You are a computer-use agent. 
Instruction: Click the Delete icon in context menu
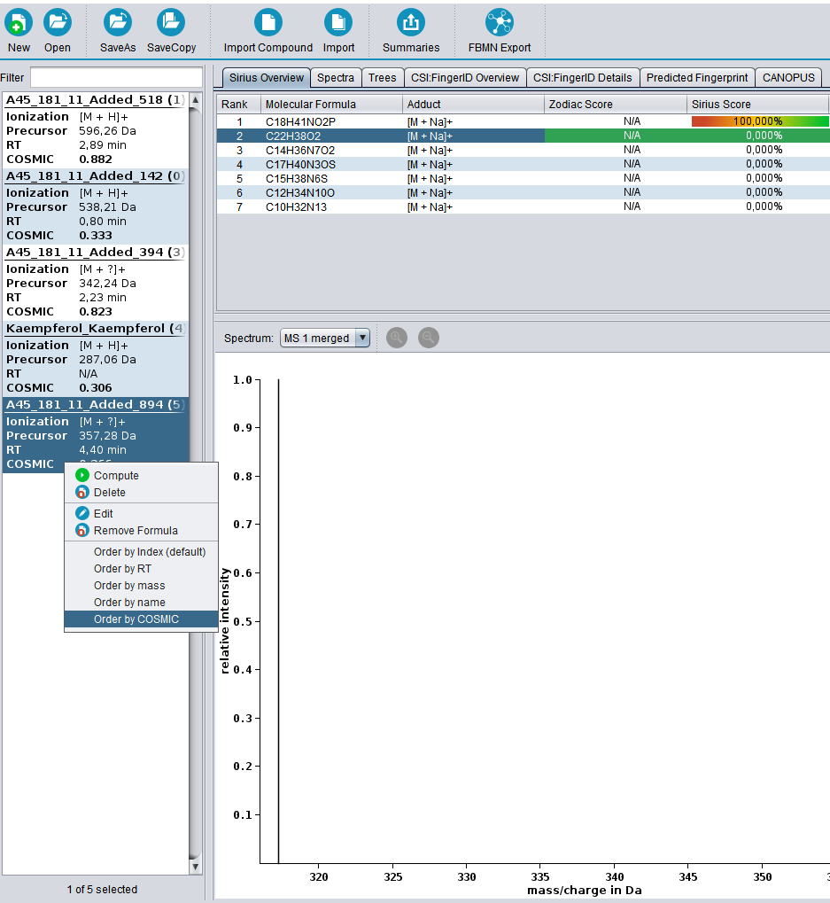pyautogui.click(x=82, y=493)
